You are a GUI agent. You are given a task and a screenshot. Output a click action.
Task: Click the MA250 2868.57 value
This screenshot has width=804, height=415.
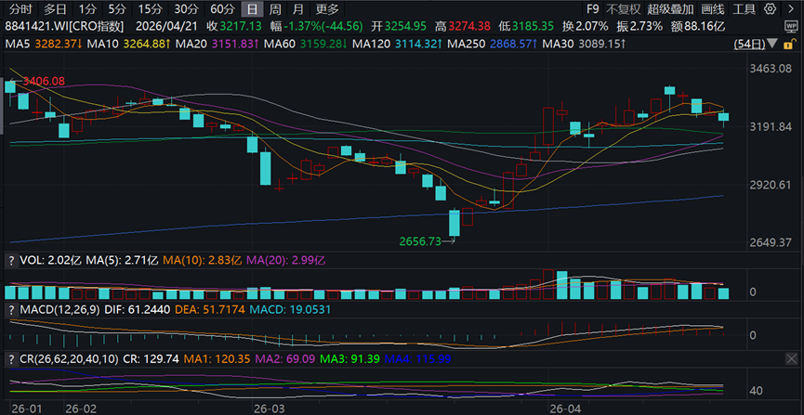512,45
